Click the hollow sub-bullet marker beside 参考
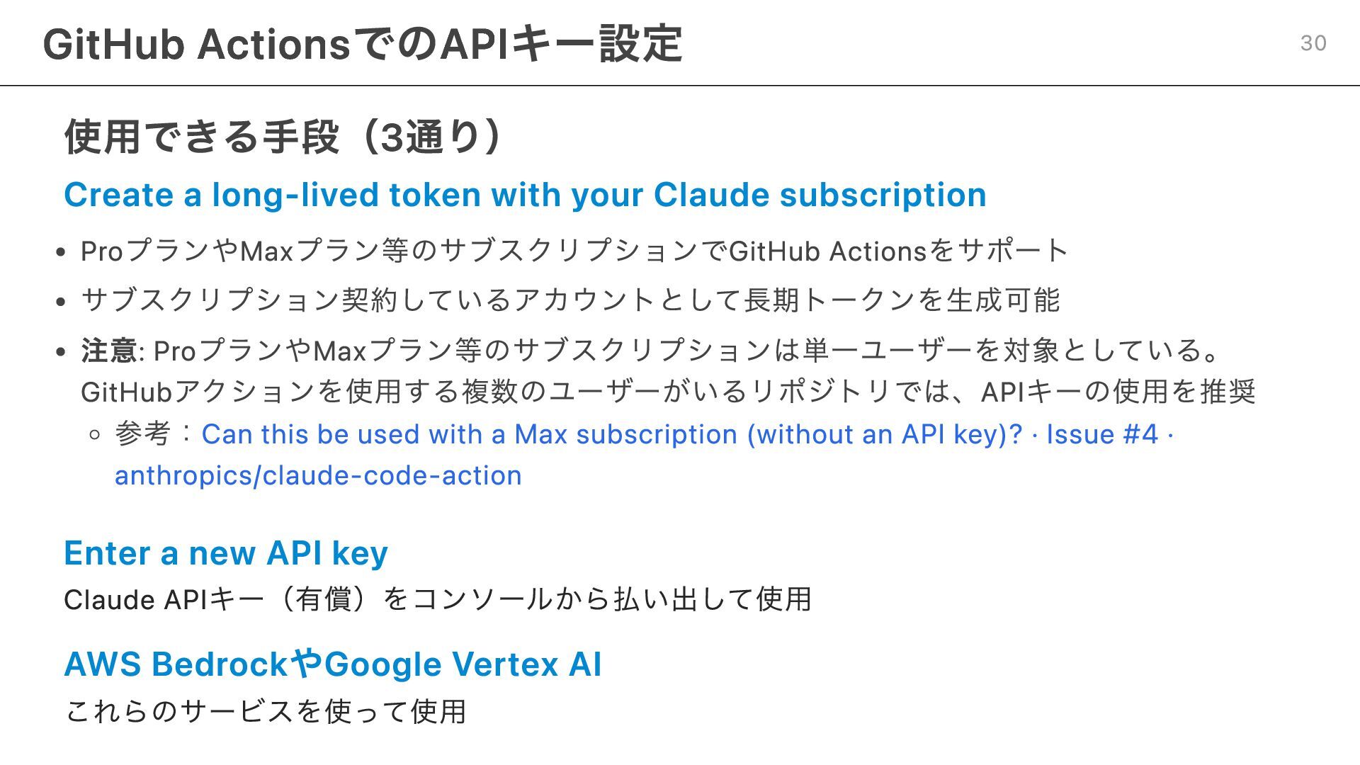 click(x=96, y=434)
